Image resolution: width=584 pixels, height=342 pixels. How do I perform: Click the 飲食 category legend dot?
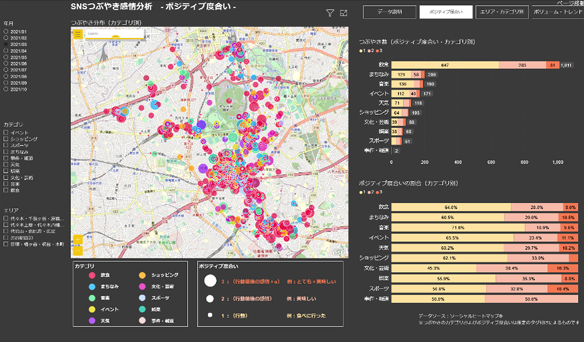[93, 275]
